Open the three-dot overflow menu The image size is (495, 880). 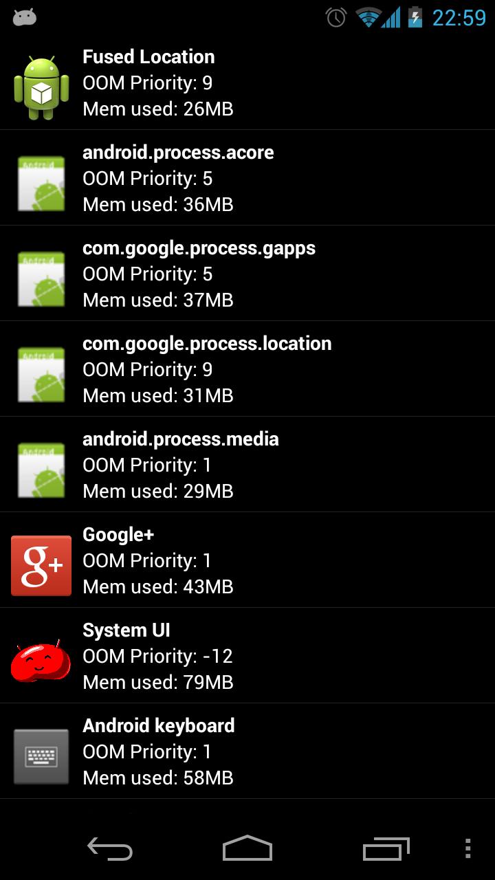pyautogui.click(x=467, y=848)
